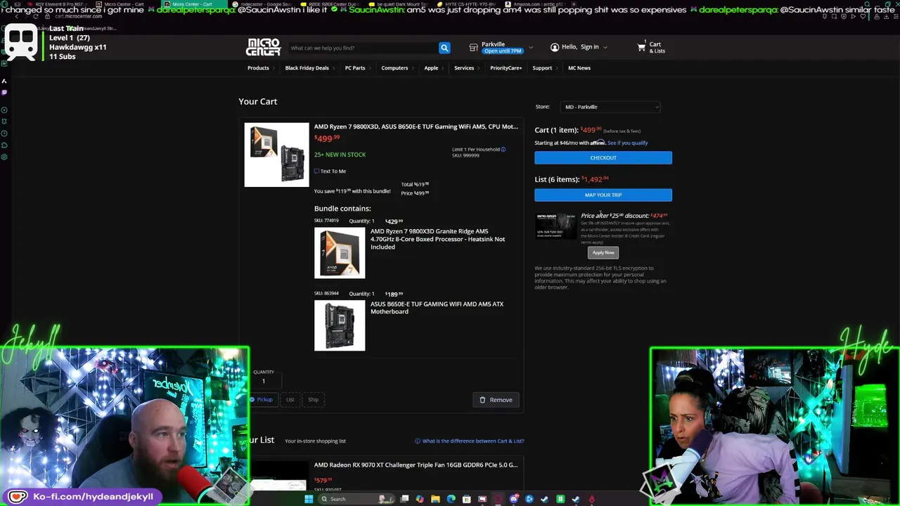The height and width of the screenshot is (506, 900).
Task: Open Task View on the taskbar
Action: pos(404,499)
